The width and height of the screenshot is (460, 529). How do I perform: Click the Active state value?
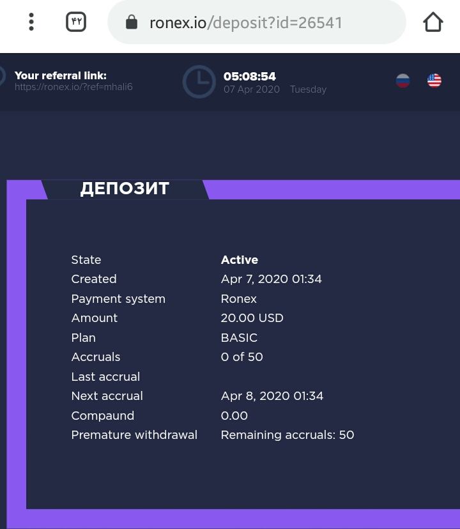240,260
